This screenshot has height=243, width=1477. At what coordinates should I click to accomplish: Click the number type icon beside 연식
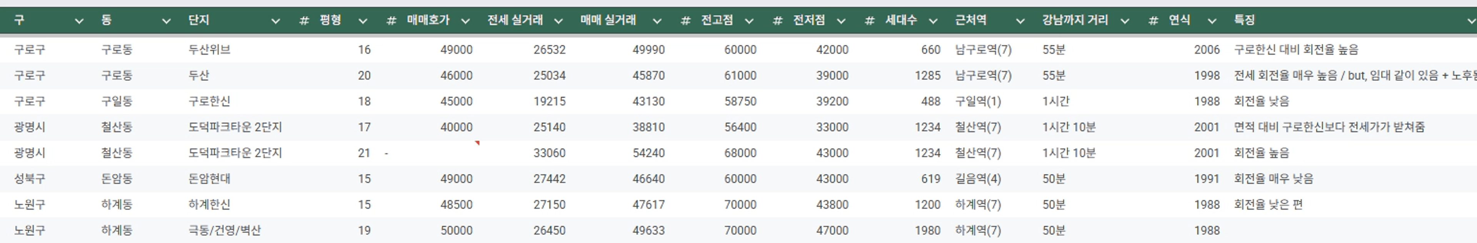[x=1154, y=21]
